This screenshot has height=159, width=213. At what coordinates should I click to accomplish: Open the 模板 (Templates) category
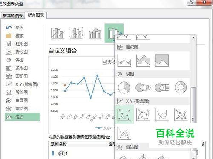[x=23, y=36]
